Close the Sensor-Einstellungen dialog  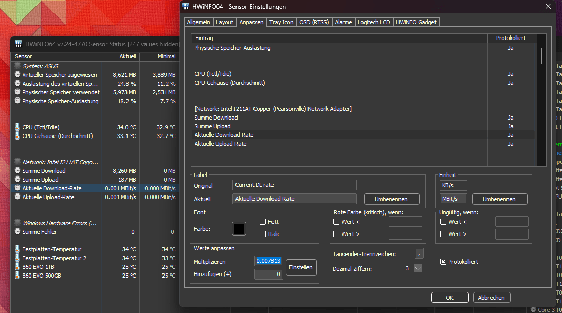point(548,7)
